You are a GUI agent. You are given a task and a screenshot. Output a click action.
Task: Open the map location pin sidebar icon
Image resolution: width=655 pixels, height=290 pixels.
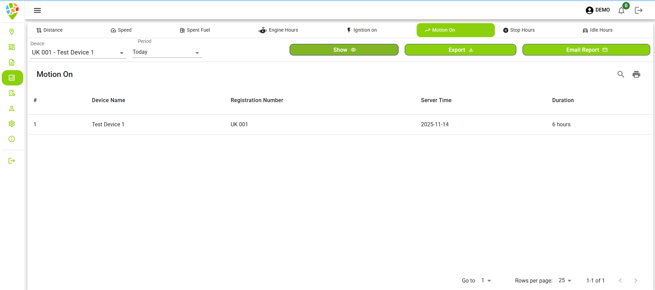[x=12, y=32]
